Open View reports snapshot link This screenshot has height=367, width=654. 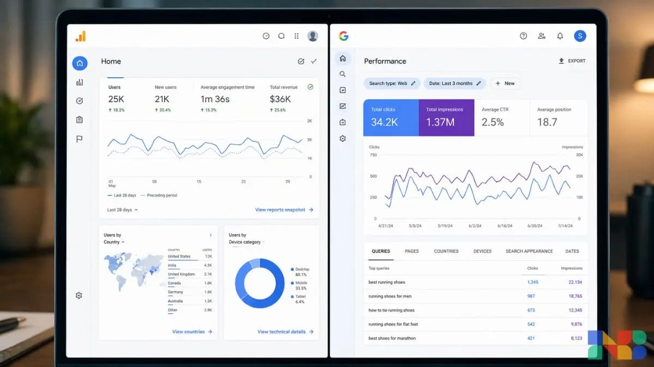click(284, 209)
